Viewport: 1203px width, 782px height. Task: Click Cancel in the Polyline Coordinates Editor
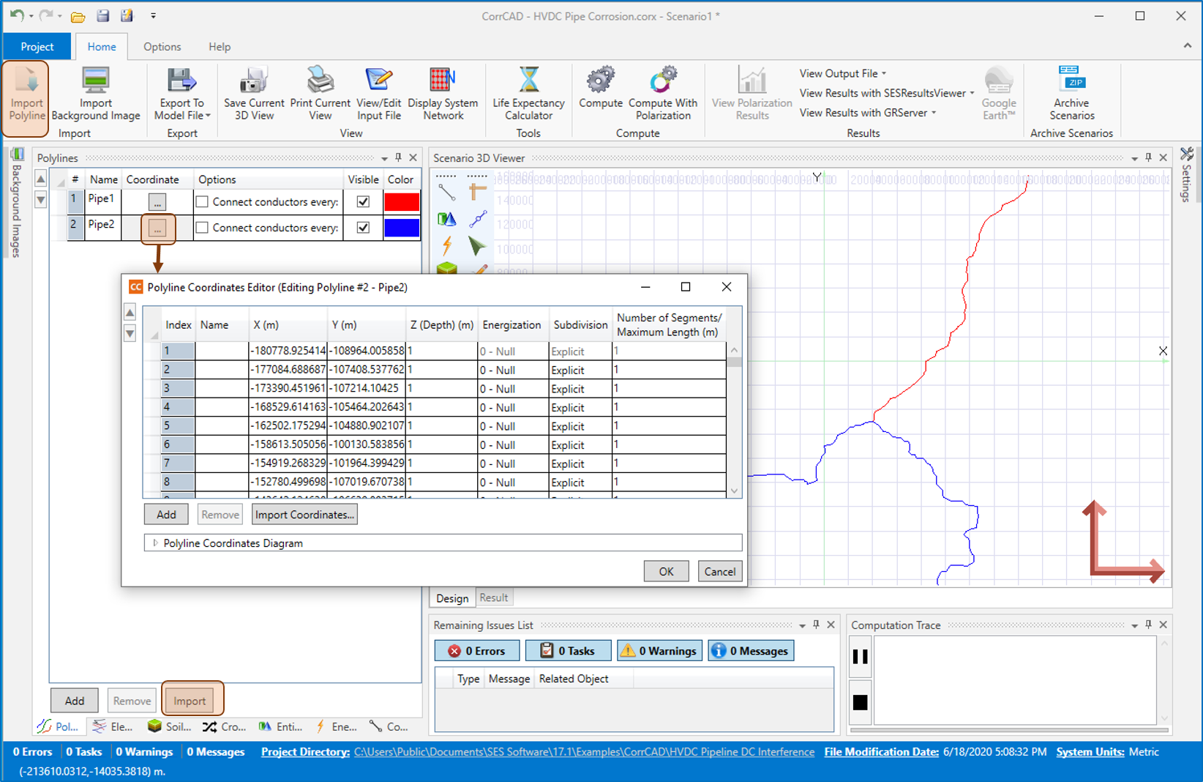[719, 571]
